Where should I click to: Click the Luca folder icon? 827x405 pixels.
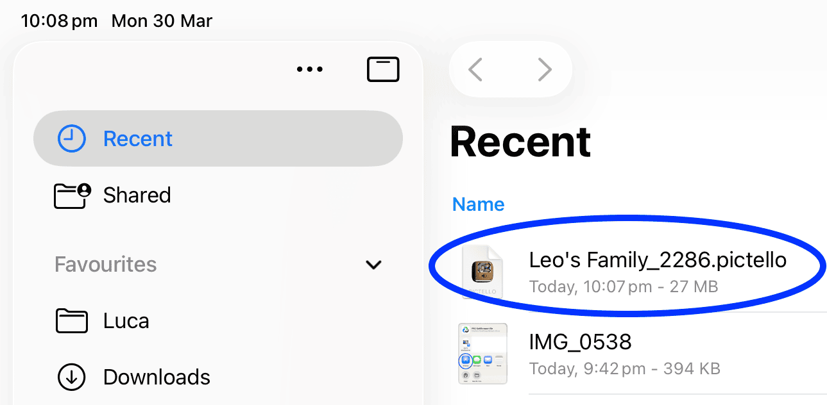72,321
